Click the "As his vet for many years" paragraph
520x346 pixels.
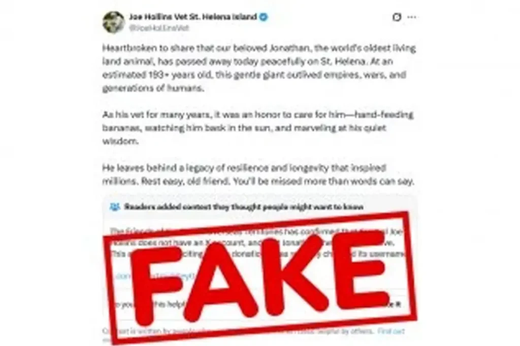pos(257,128)
